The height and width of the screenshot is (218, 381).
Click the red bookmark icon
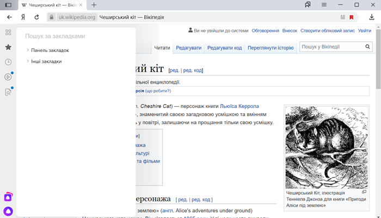352,17
